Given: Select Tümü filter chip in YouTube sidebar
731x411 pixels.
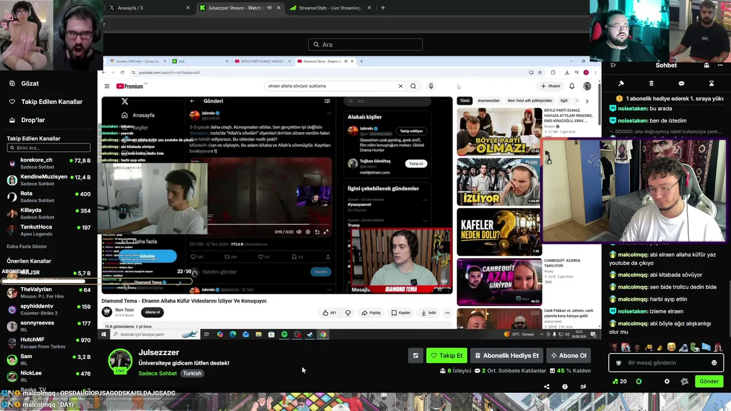Looking at the screenshot, I should (x=465, y=101).
